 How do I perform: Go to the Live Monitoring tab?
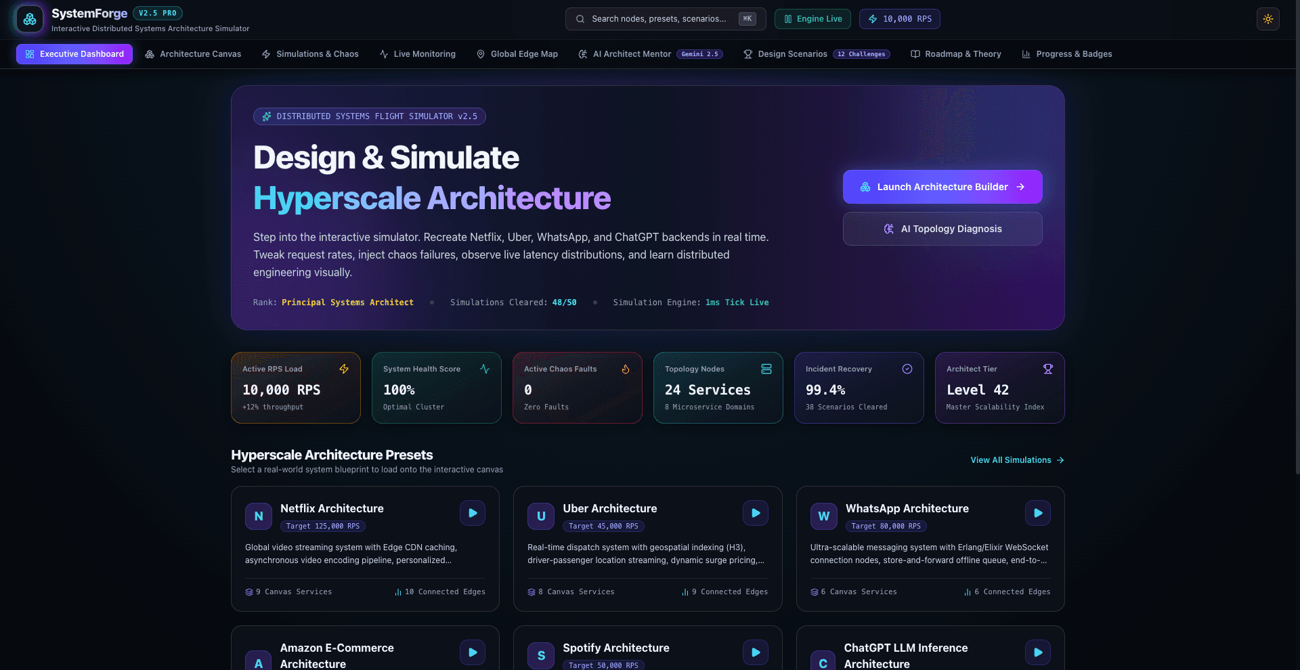click(x=417, y=54)
